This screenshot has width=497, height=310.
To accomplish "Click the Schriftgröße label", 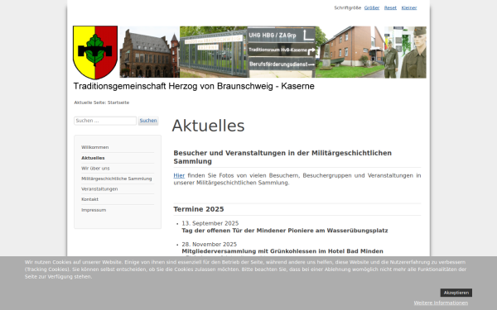I will point(347,8).
